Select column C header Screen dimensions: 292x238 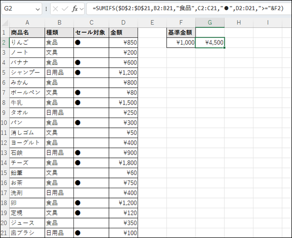click(x=91, y=23)
